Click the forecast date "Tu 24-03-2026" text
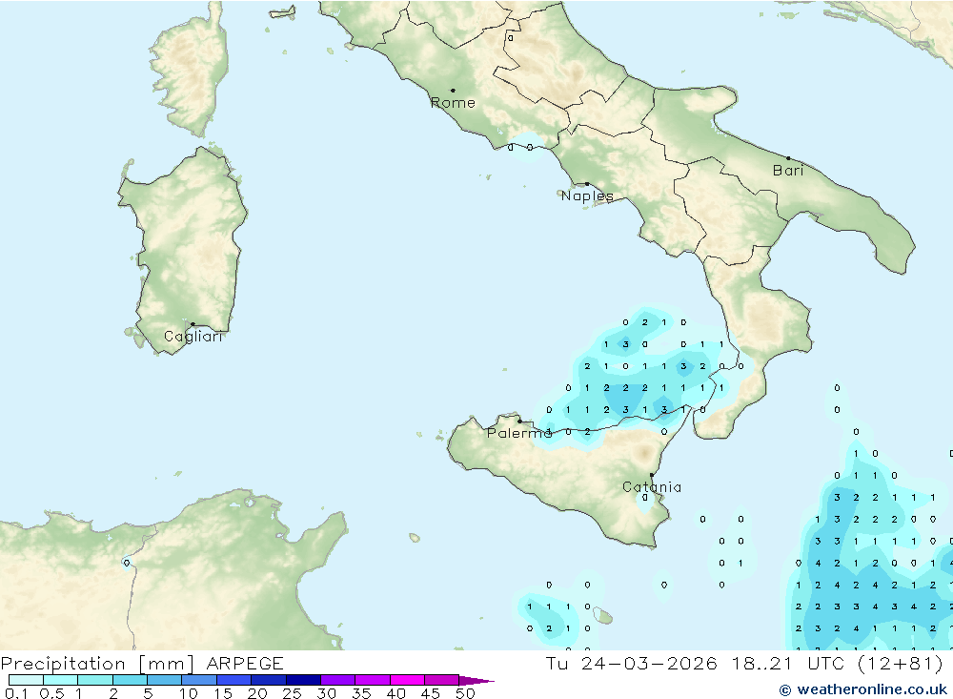Viewport: 953px width, 699px height. 631,663
